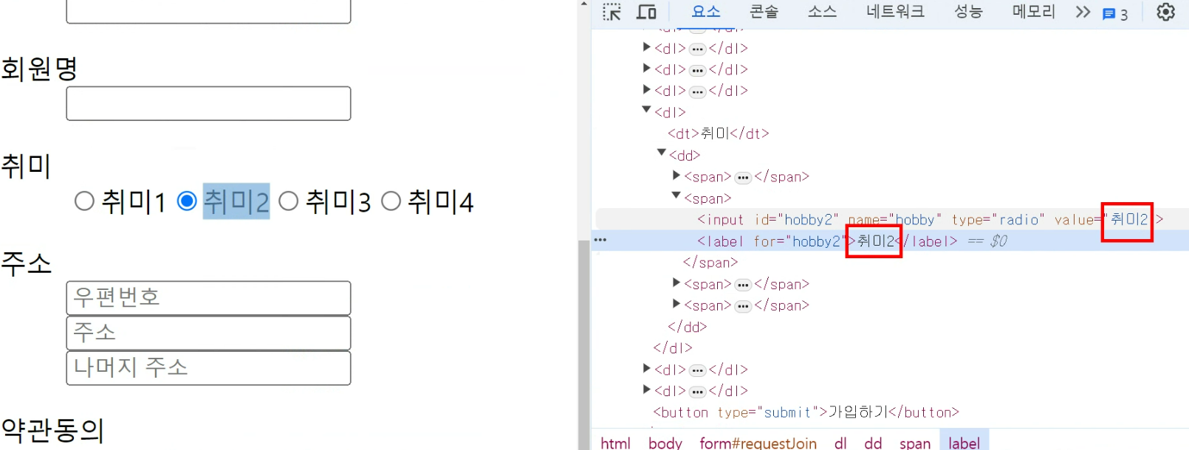Expand the third span in dd
Viewport: 1189px width, 450px height.
point(676,283)
